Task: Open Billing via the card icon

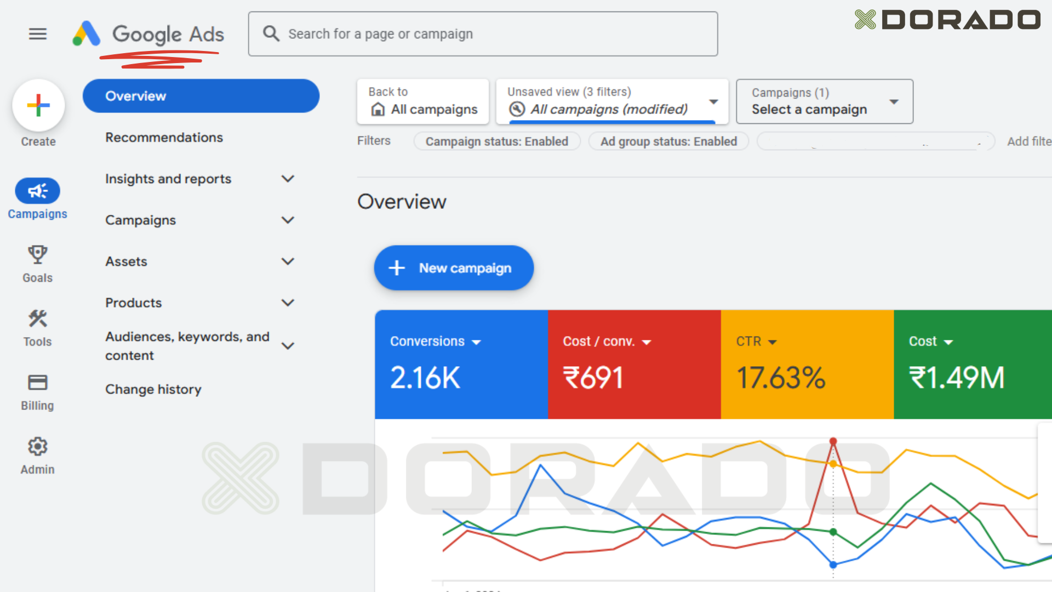Action: tap(37, 382)
